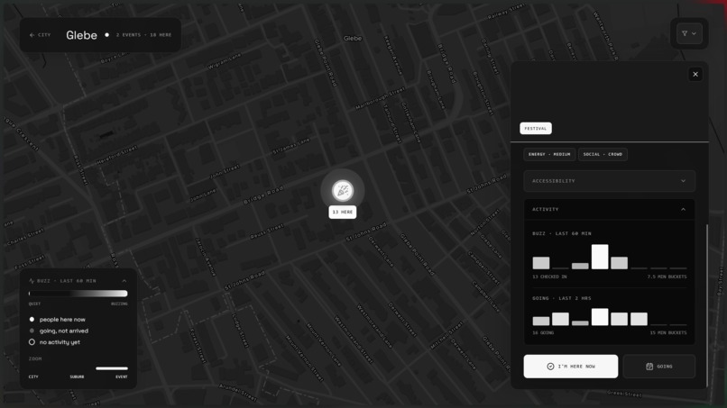The height and width of the screenshot is (408, 727).
Task: Click the 15 min buckets text
Action: pos(668,332)
